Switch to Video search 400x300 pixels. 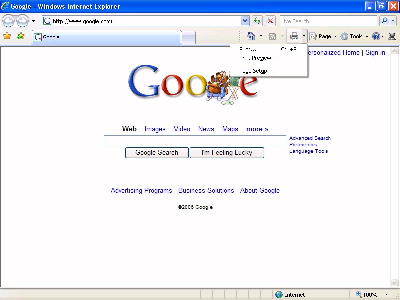(x=182, y=129)
